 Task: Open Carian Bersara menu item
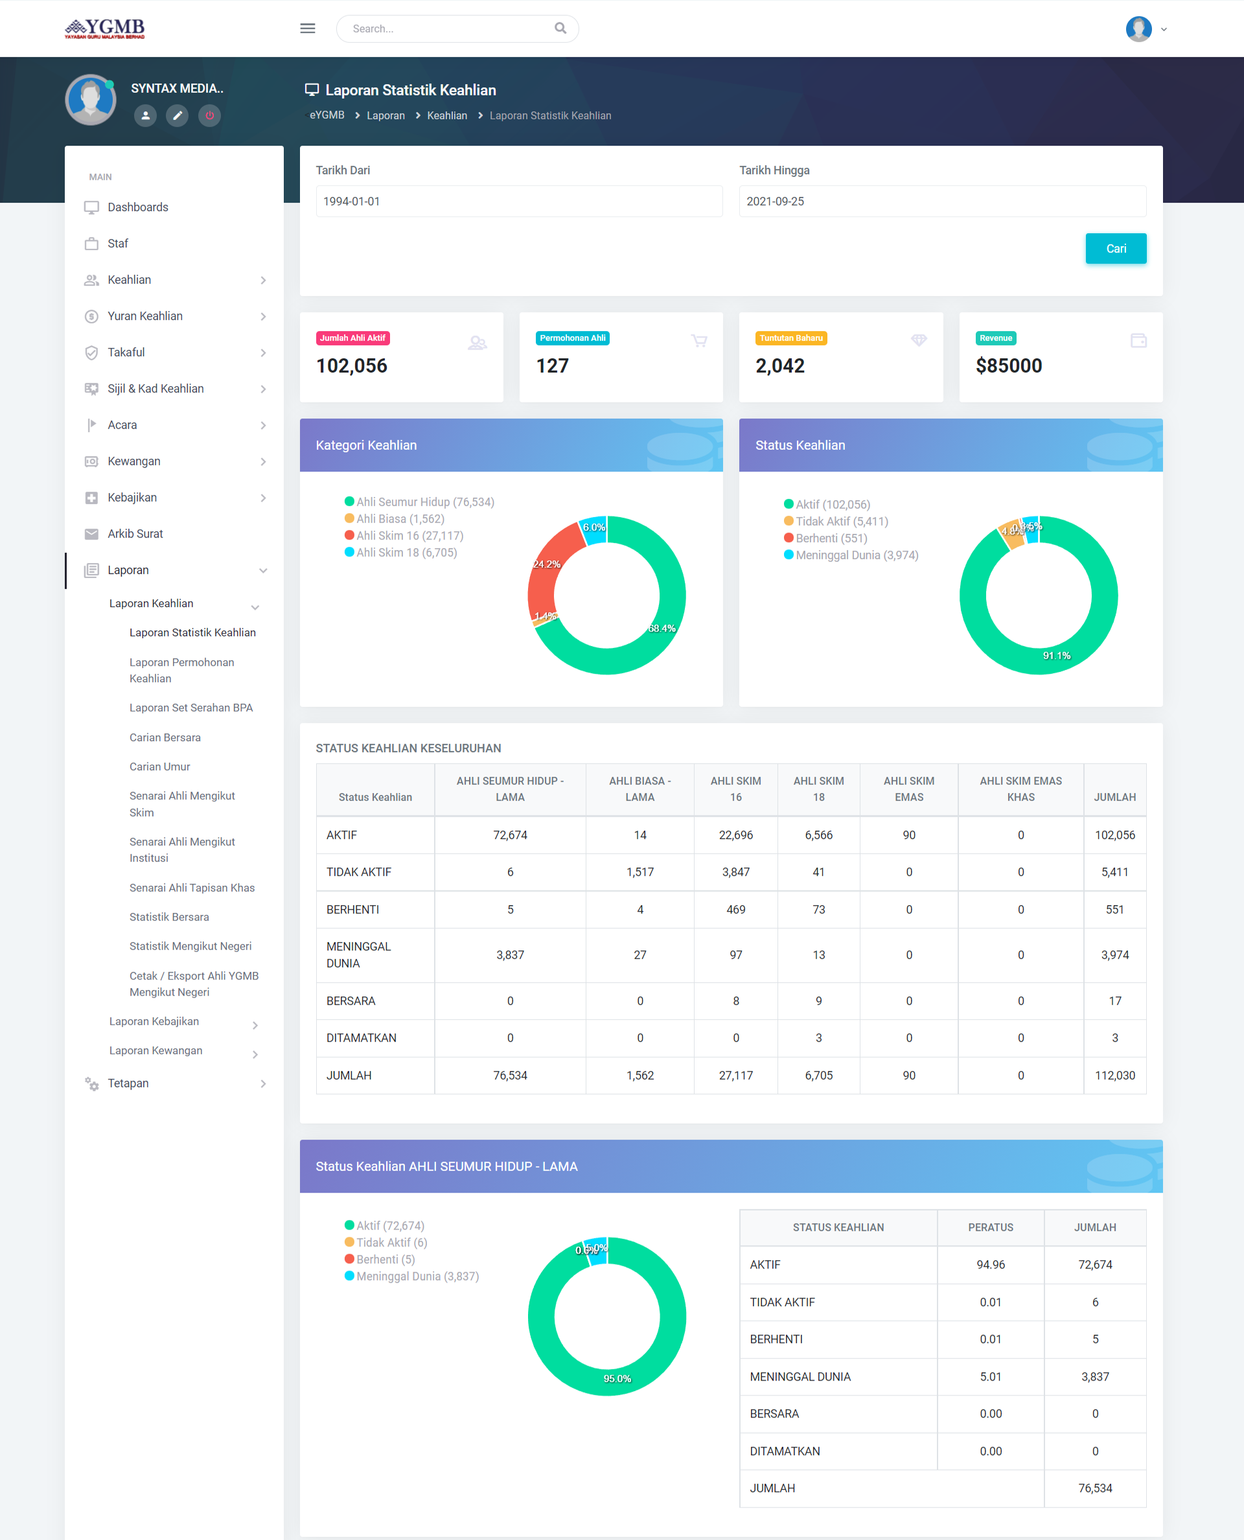(x=165, y=737)
